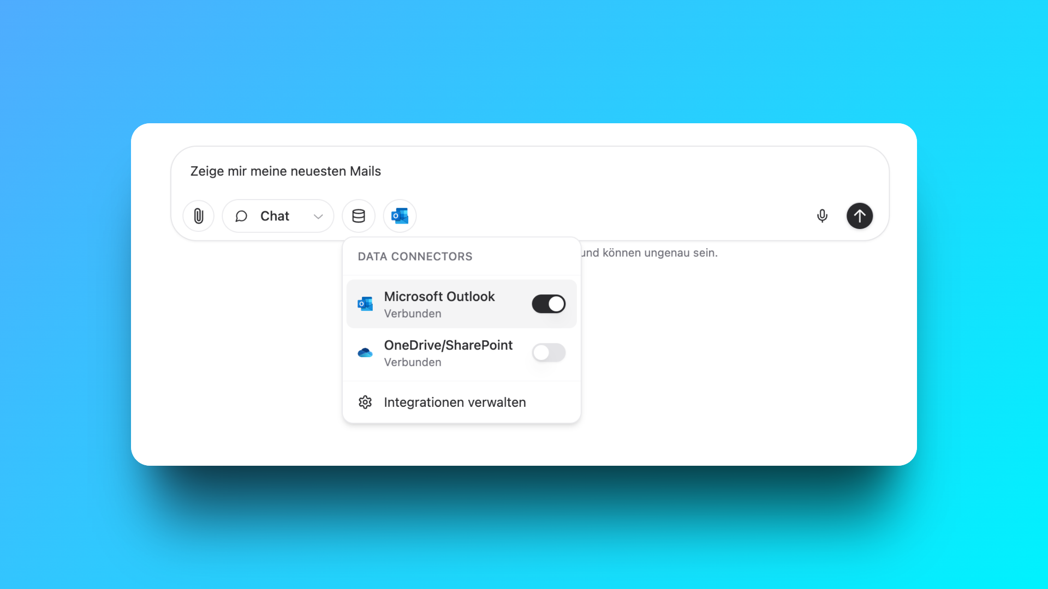Click the 'Verbunden' status under Microsoft Outlook
This screenshot has width=1048, height=589.
[413, 314]
